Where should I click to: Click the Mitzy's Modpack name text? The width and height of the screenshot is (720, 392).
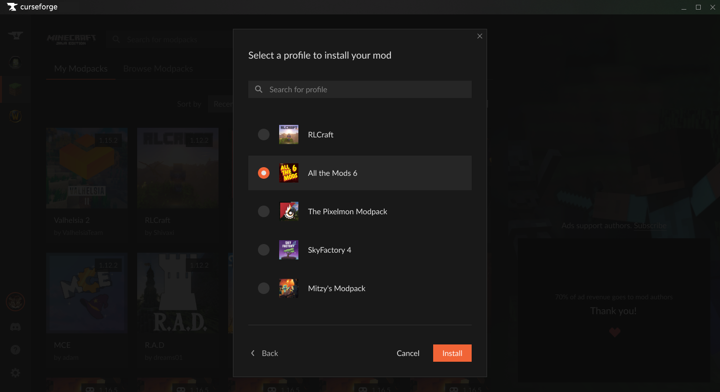[337, 288]
